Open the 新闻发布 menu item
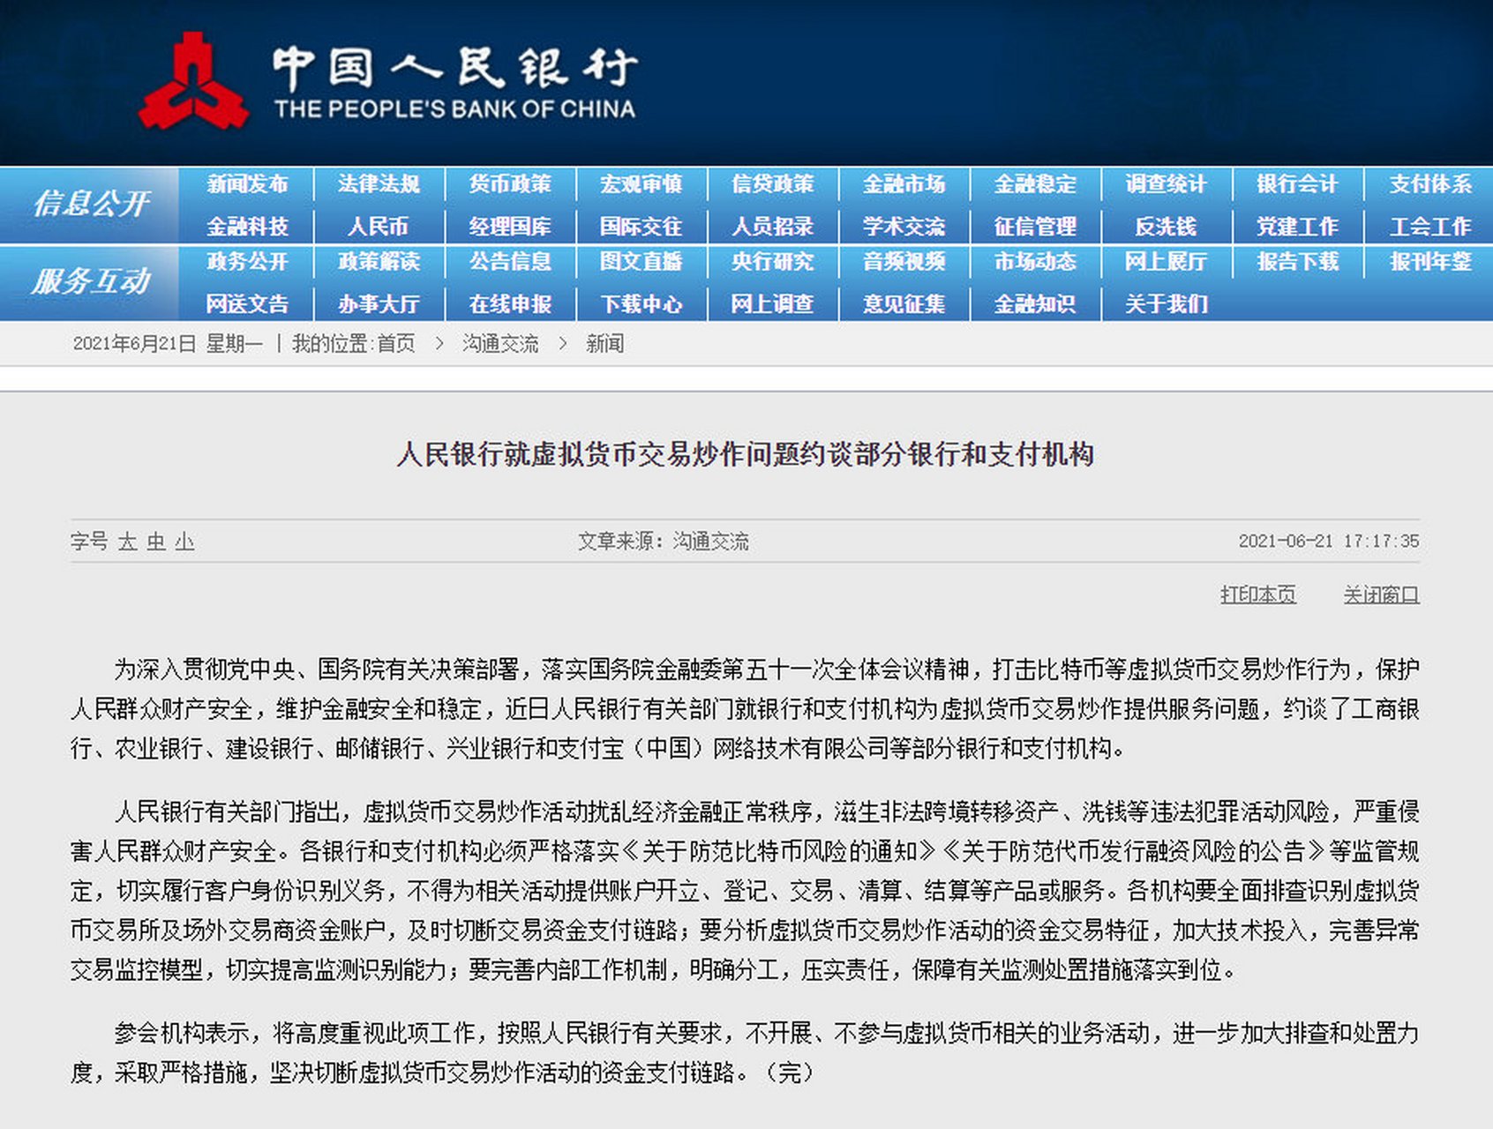 [x=247, y=184]
